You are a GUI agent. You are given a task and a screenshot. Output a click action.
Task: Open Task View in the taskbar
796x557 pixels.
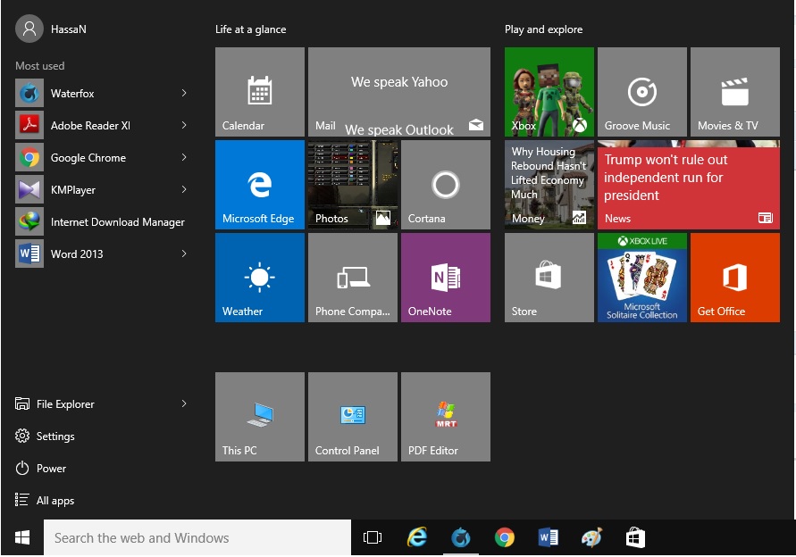pyautogui.click(x=373, y=537)
